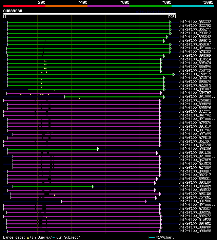The width and height of the screenshot is (217, 240).
Task: Click the UniRef100_Q6ES98 label
Action: [x=195, y=145]
